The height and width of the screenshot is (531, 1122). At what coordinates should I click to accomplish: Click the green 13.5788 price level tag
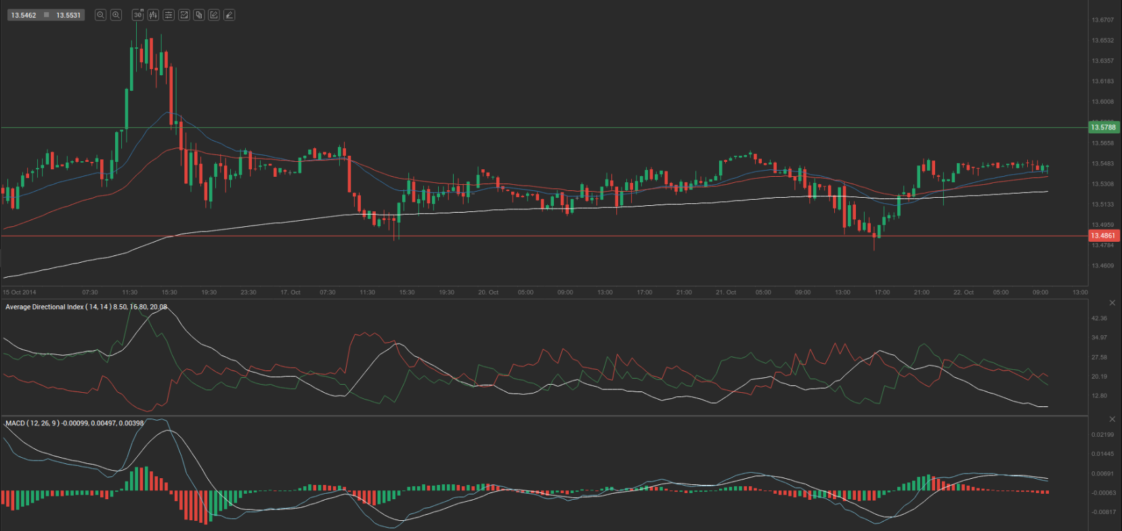tap(1103, 127)
